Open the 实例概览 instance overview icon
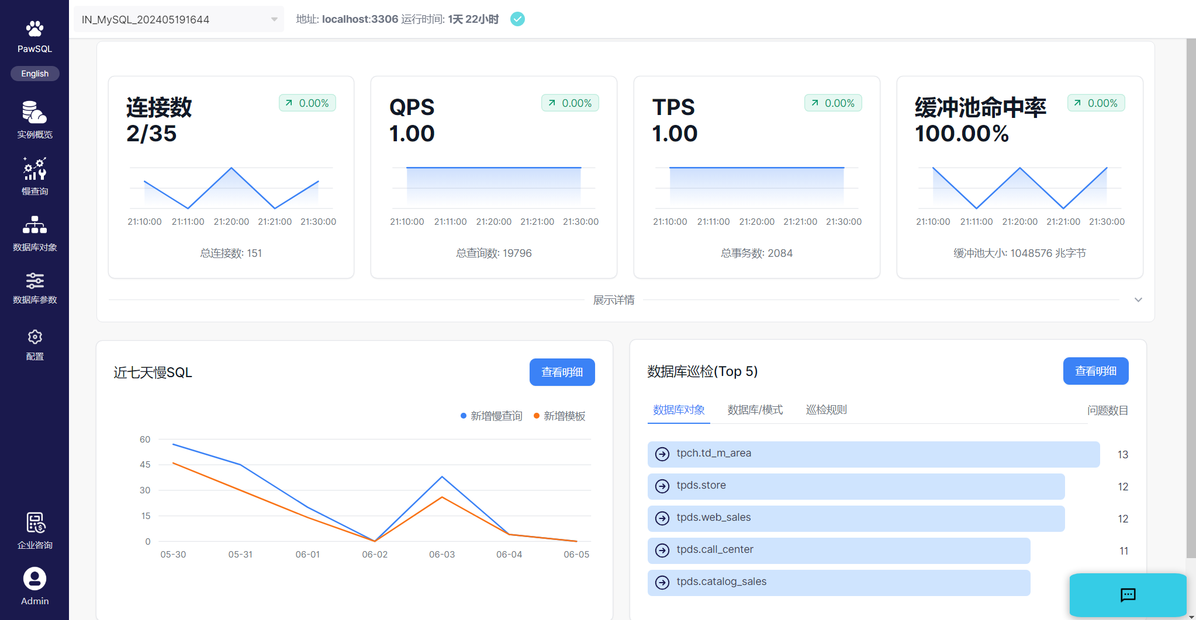 [34, 113]
